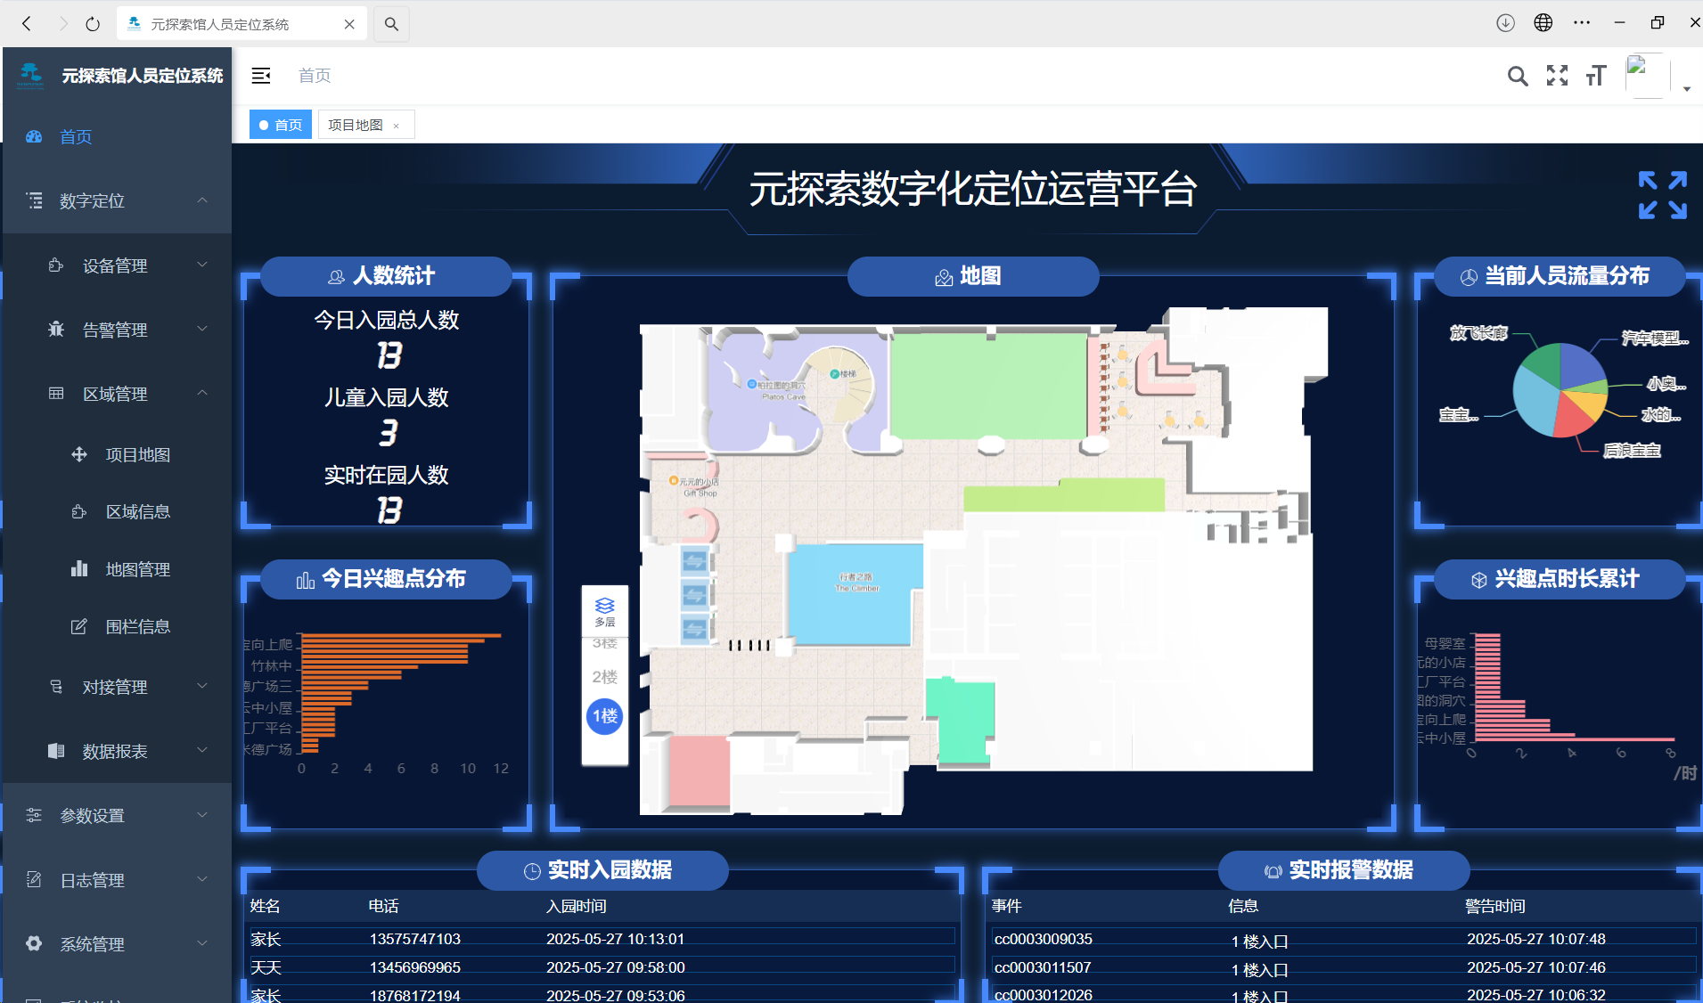Switch the map to floor 2楼
Screen dimensions: 1703x1003
click(x=604, y=677)
